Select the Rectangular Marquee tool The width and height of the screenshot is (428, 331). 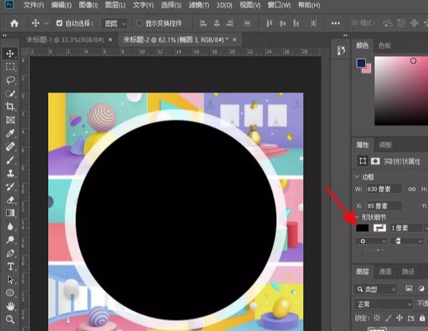point(11,67)
